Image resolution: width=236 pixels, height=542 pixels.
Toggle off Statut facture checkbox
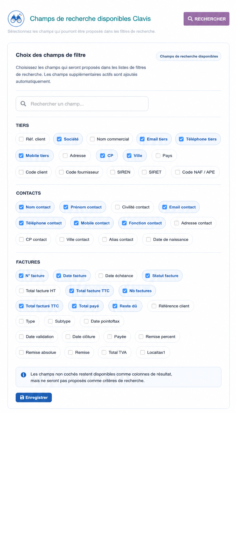(x=148, y=276)
